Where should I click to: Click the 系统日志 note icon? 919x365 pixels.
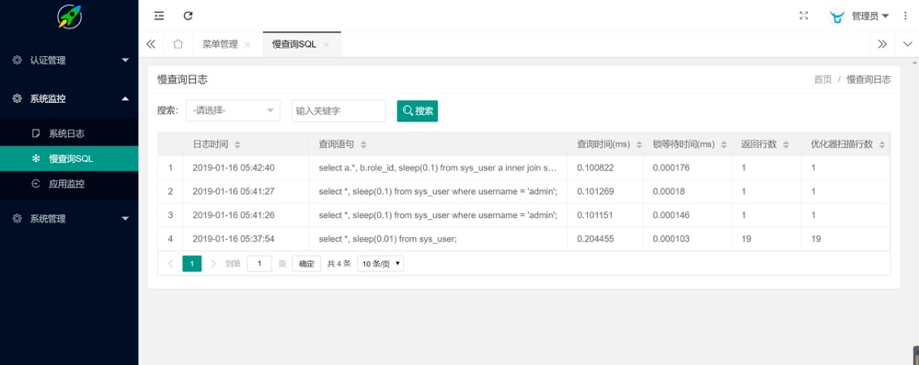[x=36, y=133]
